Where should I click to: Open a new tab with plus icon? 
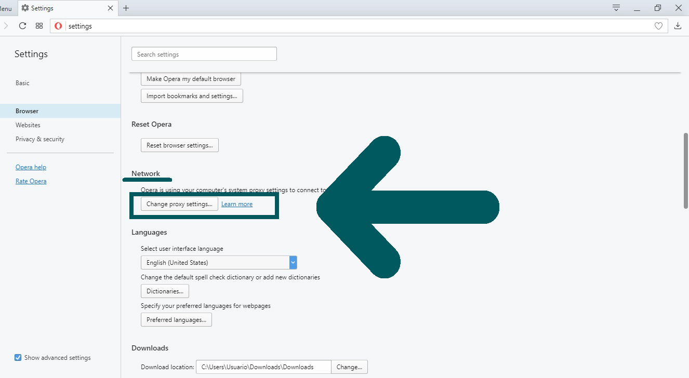pos(126,8)
